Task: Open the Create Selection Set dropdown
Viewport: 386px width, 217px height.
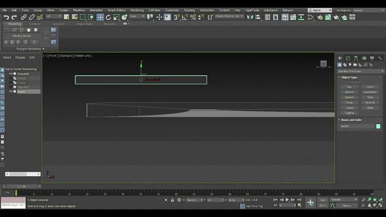Action: pyautogui.click(x=229, y=16)
